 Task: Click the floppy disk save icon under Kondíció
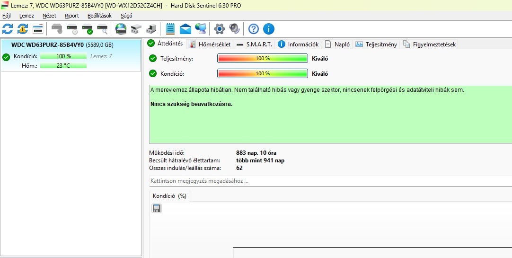pyautogui.click(x=157, y=208)
